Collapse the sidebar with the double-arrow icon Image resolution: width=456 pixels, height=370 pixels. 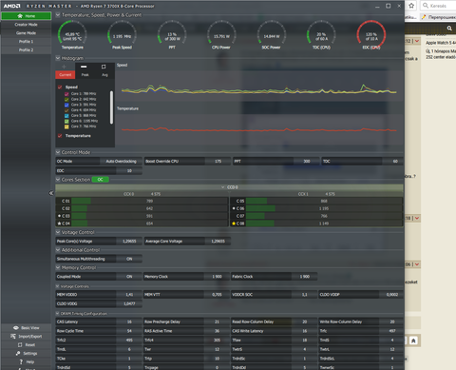click(51, 193)
